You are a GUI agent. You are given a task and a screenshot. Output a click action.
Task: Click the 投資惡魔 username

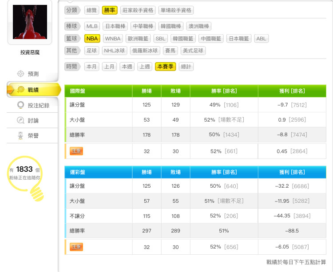coord(30,52)
